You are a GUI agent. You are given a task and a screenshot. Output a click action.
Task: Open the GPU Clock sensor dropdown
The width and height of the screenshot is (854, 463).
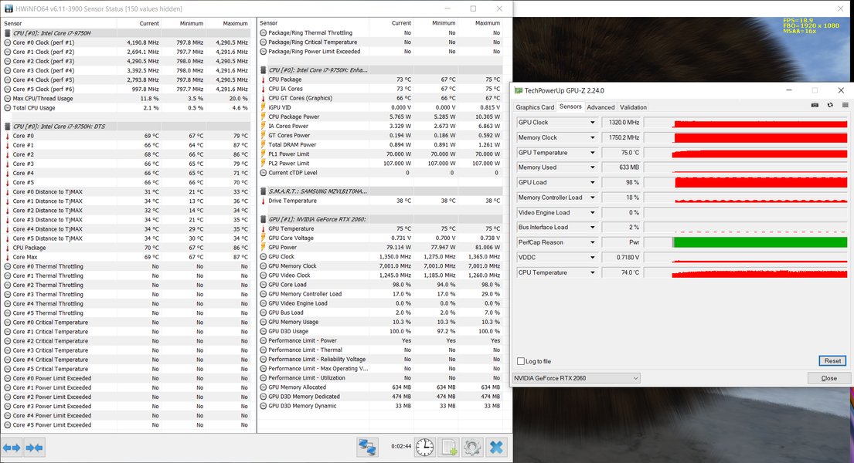593,123
